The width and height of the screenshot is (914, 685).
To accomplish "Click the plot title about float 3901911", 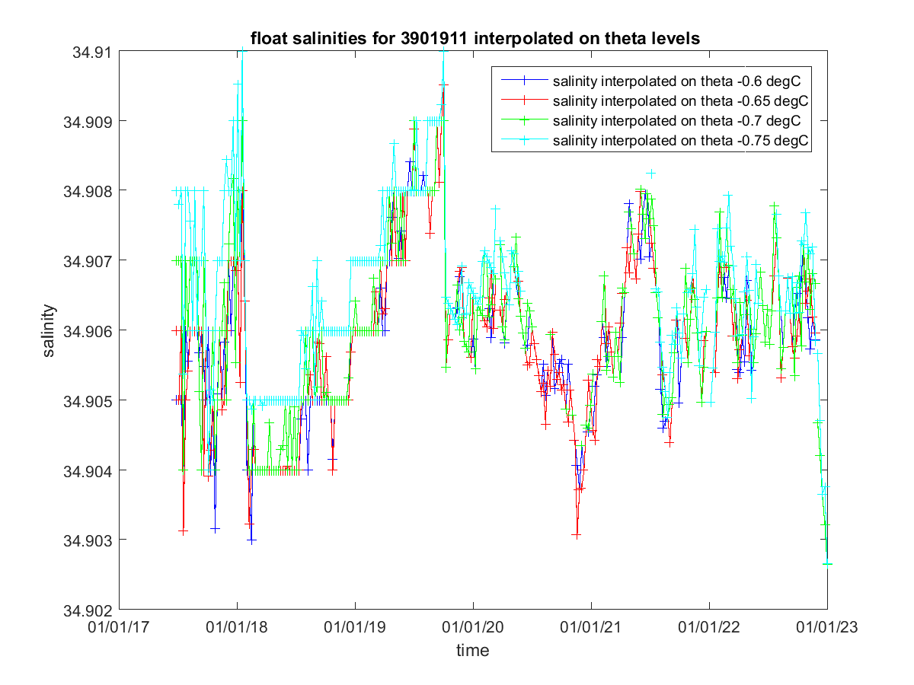I will coord(475,39).
